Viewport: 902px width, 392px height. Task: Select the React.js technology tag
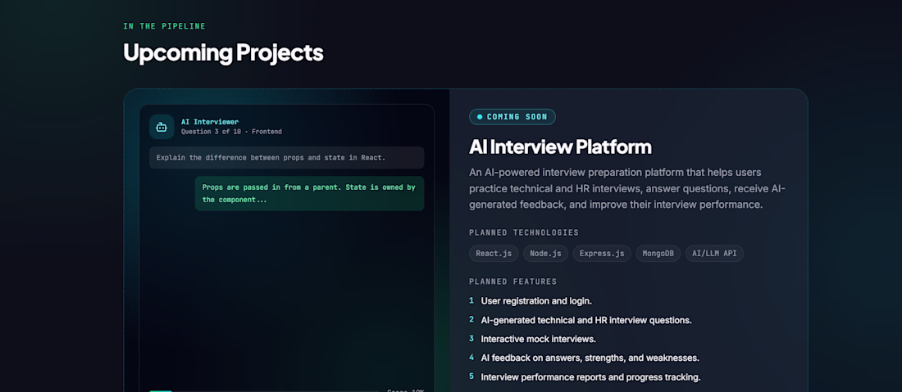(x=494, y=253)
